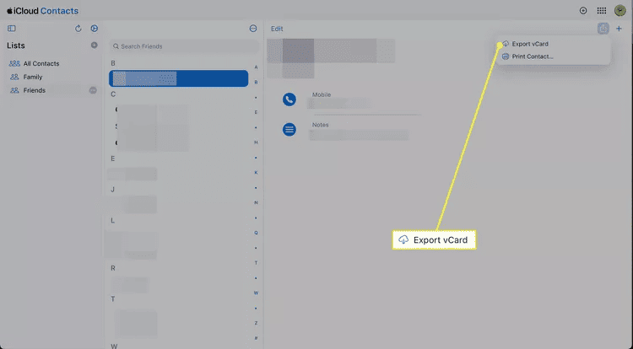Jump to H in the alphabet index
Image resolution: width=633 pixels, height=349 pixels.
(x=256, y=142)
